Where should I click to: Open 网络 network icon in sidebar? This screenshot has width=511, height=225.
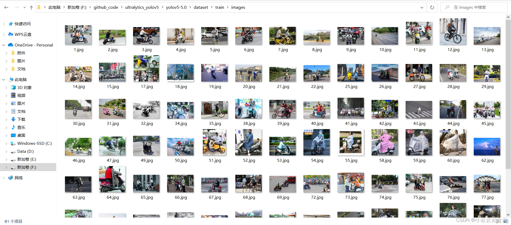pos(11,178)
